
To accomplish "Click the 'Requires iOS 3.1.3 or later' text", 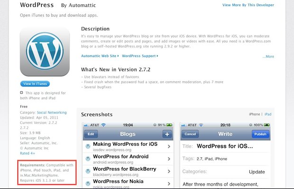I will [42, 180].
